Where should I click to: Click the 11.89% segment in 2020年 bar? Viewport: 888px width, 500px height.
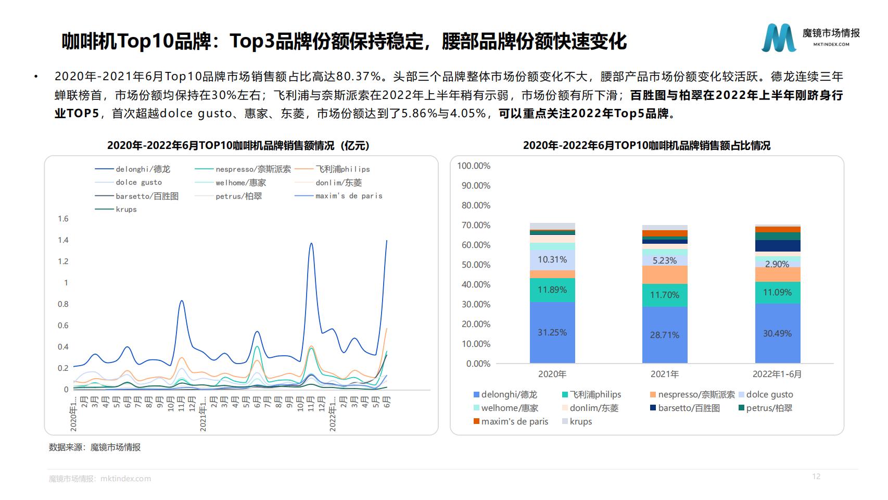552,290
